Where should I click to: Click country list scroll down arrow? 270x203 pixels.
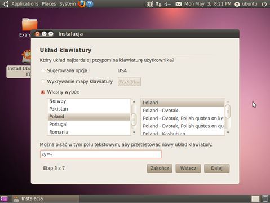coord(134,133)
